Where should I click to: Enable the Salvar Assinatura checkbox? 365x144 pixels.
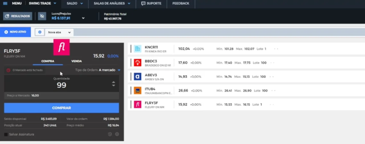point(6,134)
